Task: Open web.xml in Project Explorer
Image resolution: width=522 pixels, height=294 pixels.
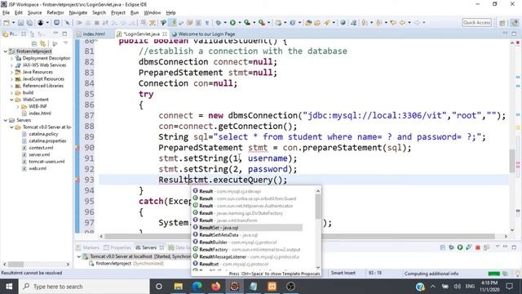Action: pyautogui.click(x=38, y=168)
